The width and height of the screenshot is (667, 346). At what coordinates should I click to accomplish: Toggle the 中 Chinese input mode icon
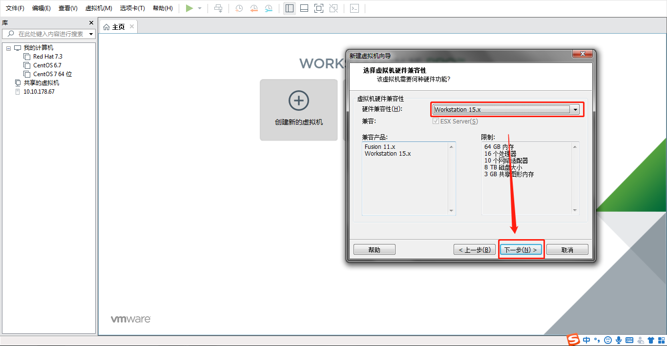click(x=586, y=340)
